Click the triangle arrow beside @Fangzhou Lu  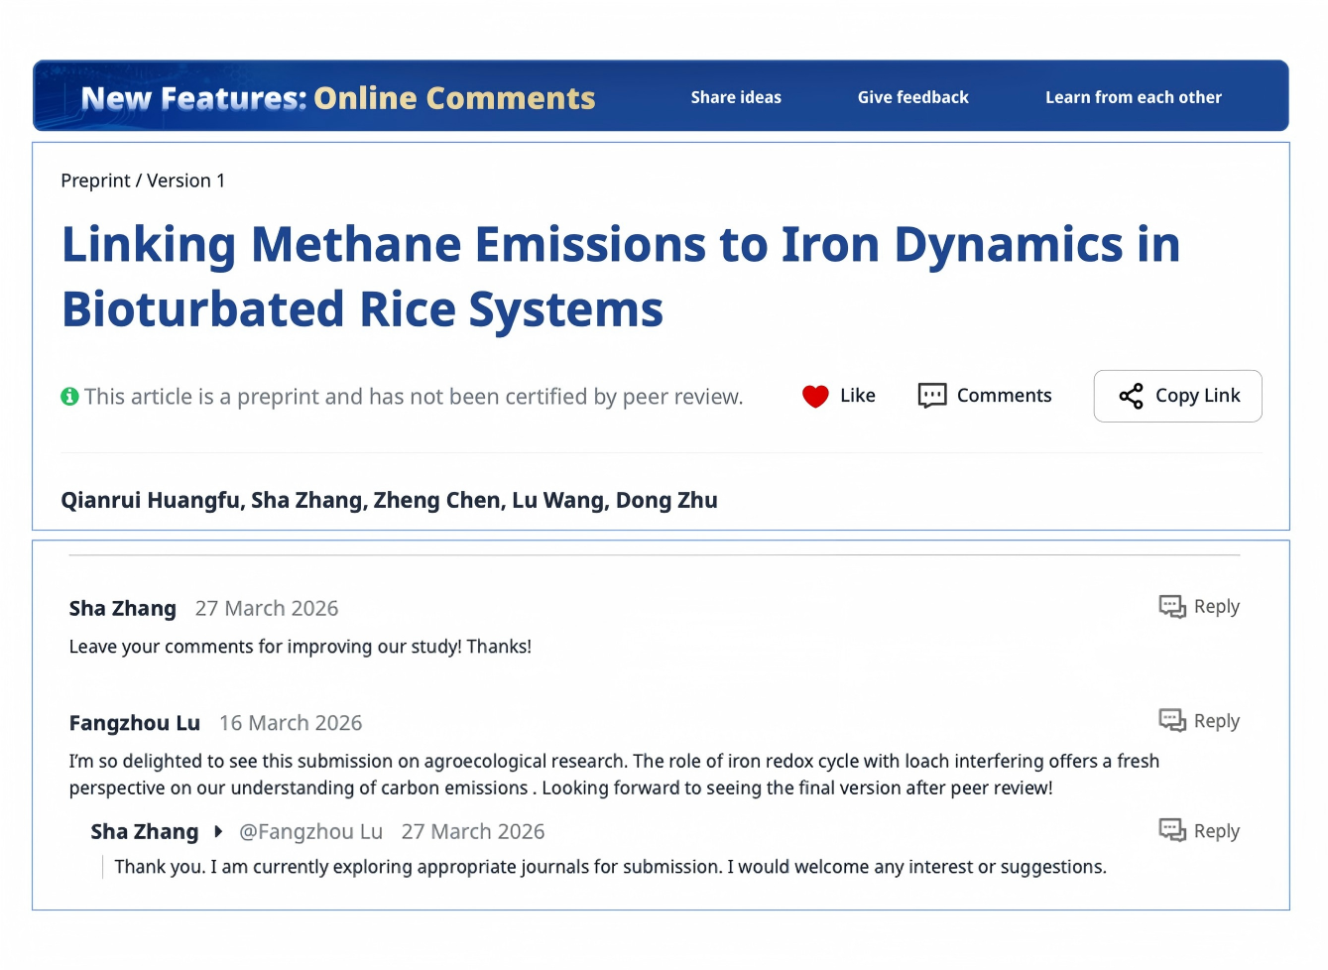click(x=218, y=832)
